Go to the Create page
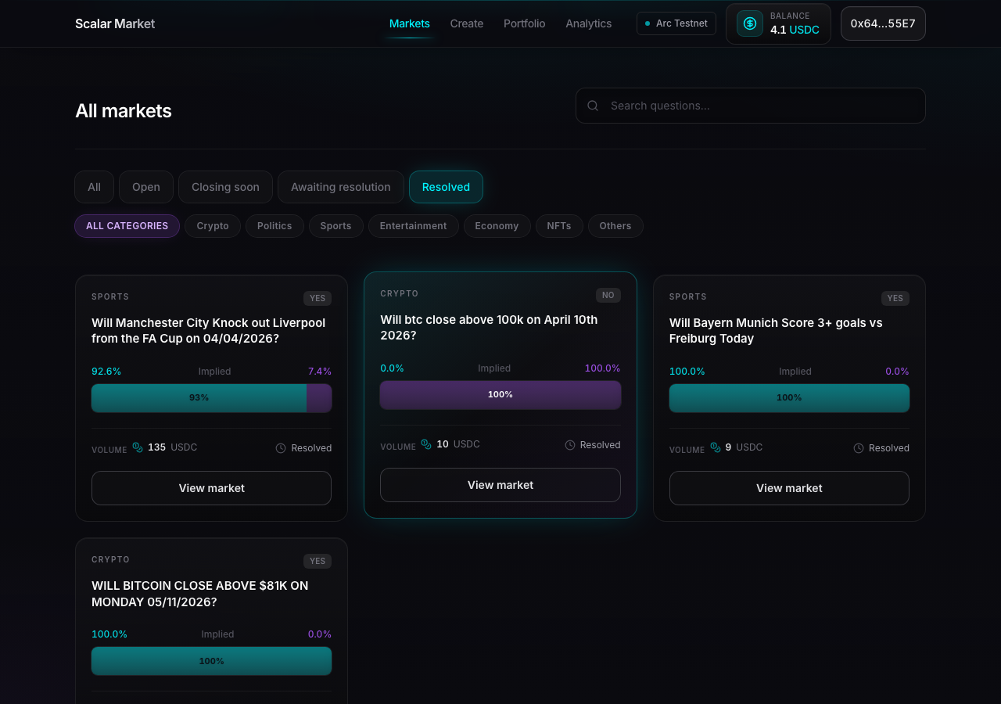 coord(467,23)
